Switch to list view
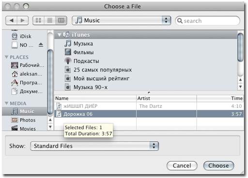This screenshot has height=178, width=248. click(50, 20)
